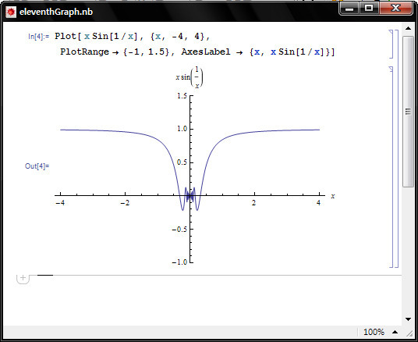Image resolution: width=418 pixels, height=342 pixels.
Task: Click the -1.0 tick label on y-axis
Action: [179, 262]
